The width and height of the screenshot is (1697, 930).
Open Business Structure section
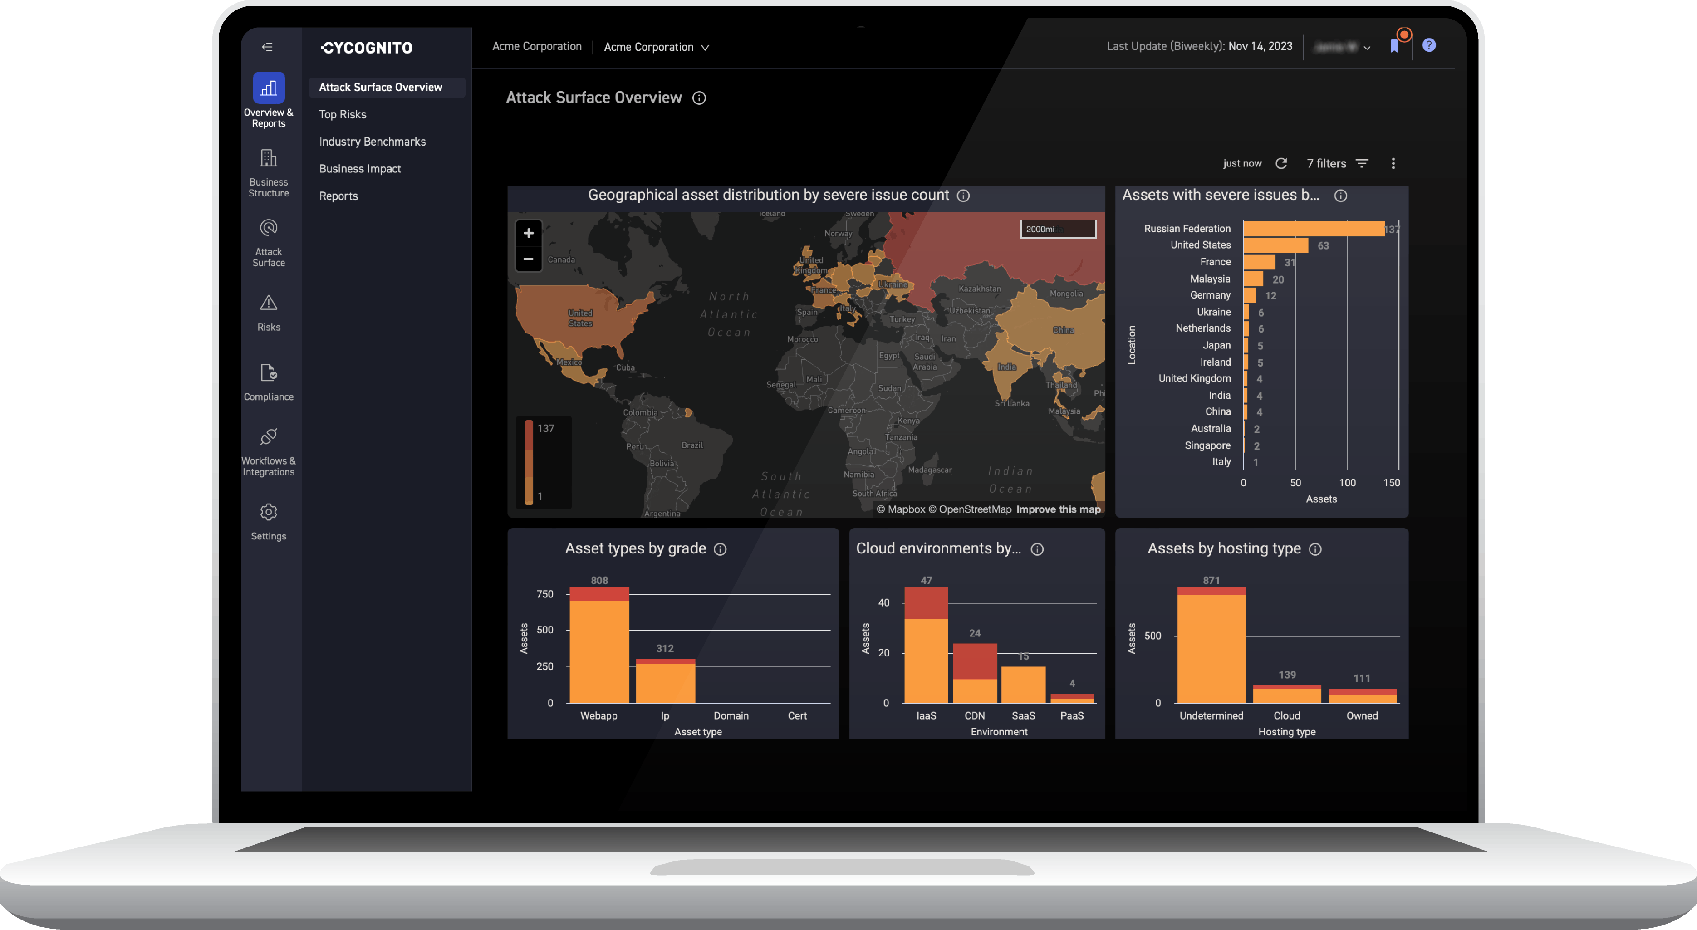[x=268, y=173]
